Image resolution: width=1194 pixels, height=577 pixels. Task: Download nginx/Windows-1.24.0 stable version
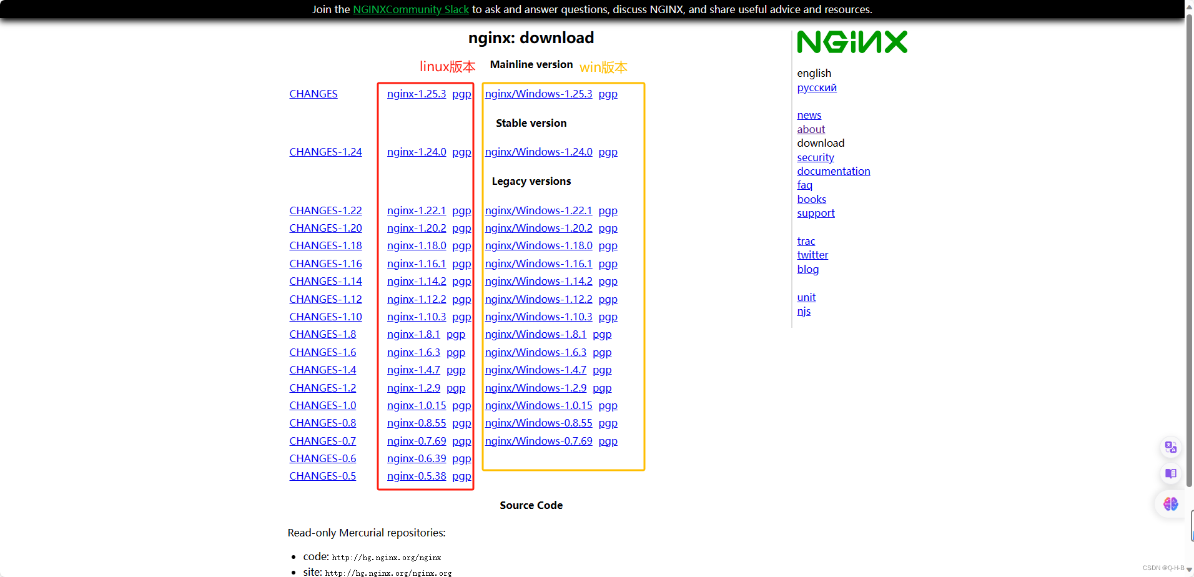click(x=538, y=152)
